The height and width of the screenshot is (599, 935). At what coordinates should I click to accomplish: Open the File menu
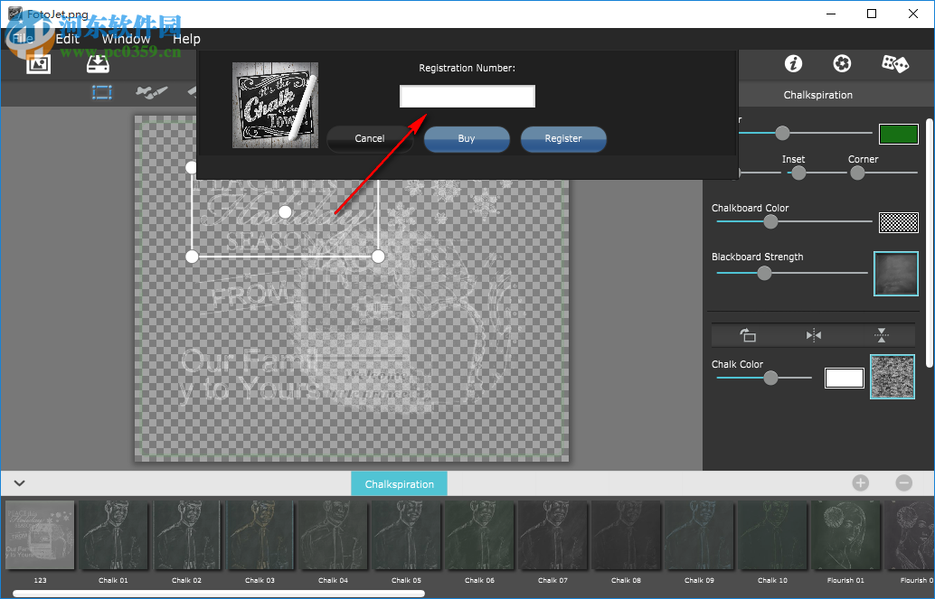pos(23,39)
